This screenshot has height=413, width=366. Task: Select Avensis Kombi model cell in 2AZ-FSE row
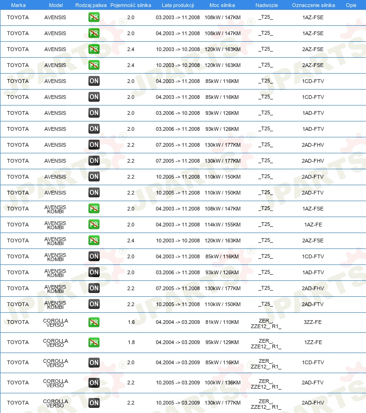[x=55, y=241]
